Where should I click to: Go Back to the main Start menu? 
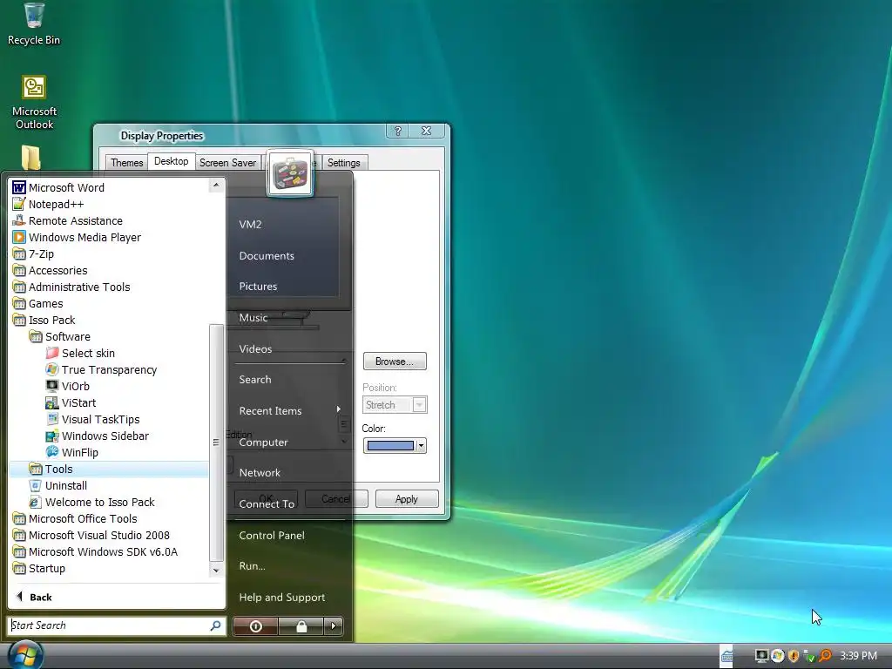coord(35,597)
